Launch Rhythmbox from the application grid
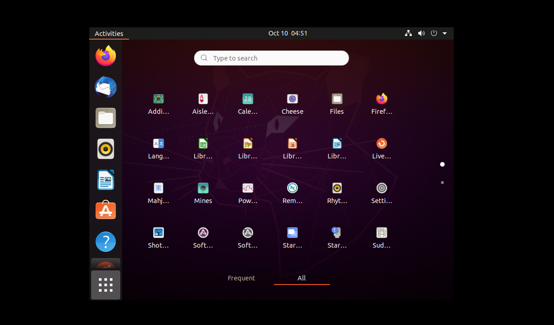The image size is (554, 325). coord(337,193)
